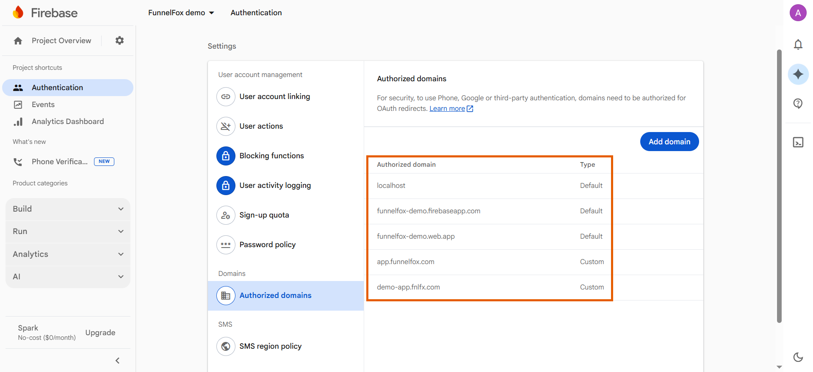Open Password policy settings

point(286,245)
